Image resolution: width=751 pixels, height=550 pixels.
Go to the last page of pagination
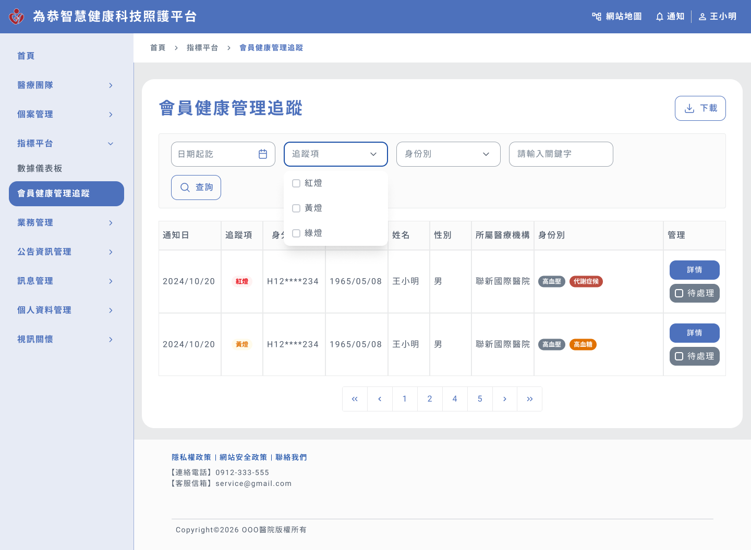(529, 399)
